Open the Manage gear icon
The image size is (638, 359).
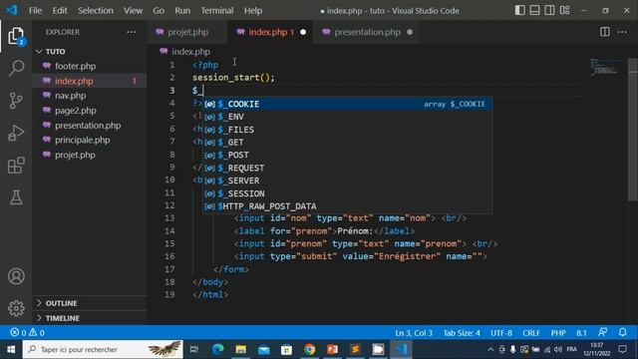(16, 308)
